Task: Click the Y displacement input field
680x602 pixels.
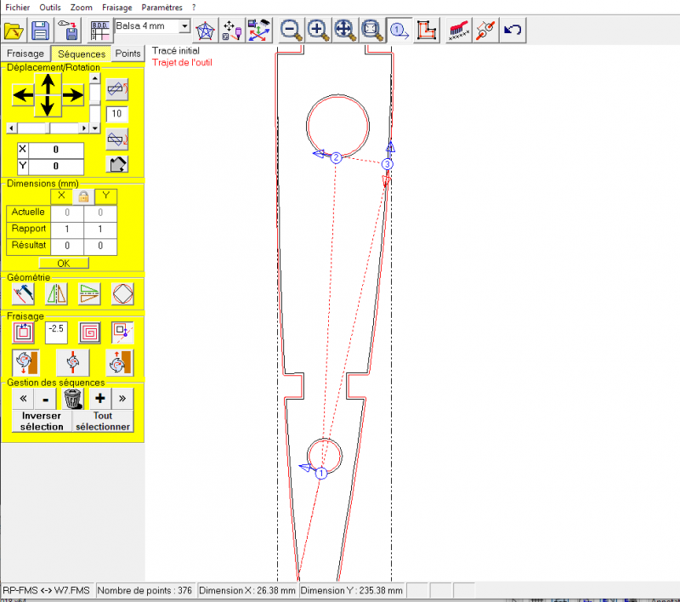Action: click(56, 166)
